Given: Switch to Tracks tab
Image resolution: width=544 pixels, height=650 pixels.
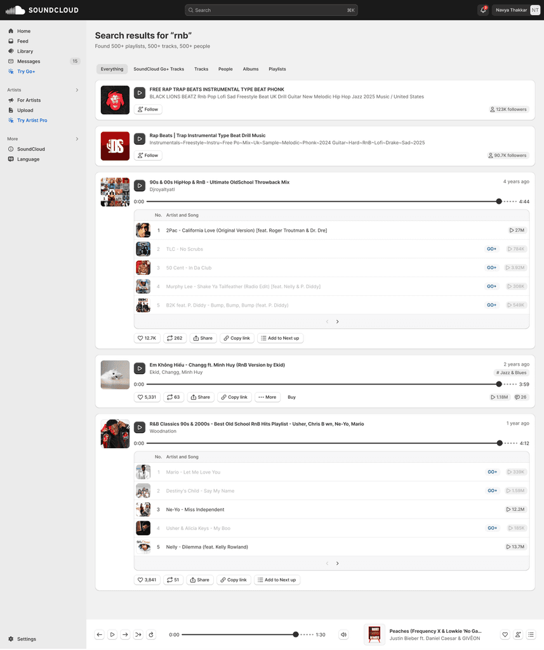Looking at the screenshot, I should click(201, 69).
